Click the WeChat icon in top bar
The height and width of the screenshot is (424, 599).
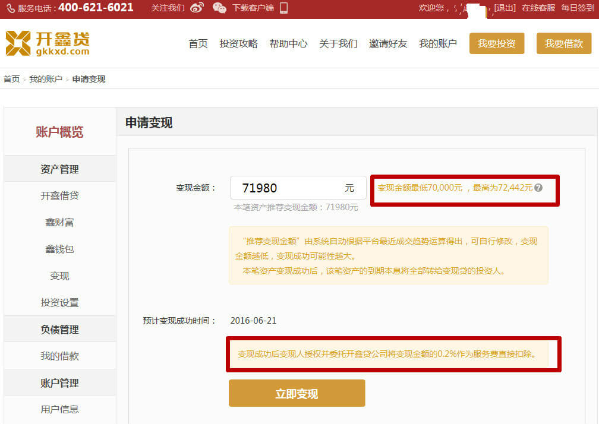(x=219, y=8)
